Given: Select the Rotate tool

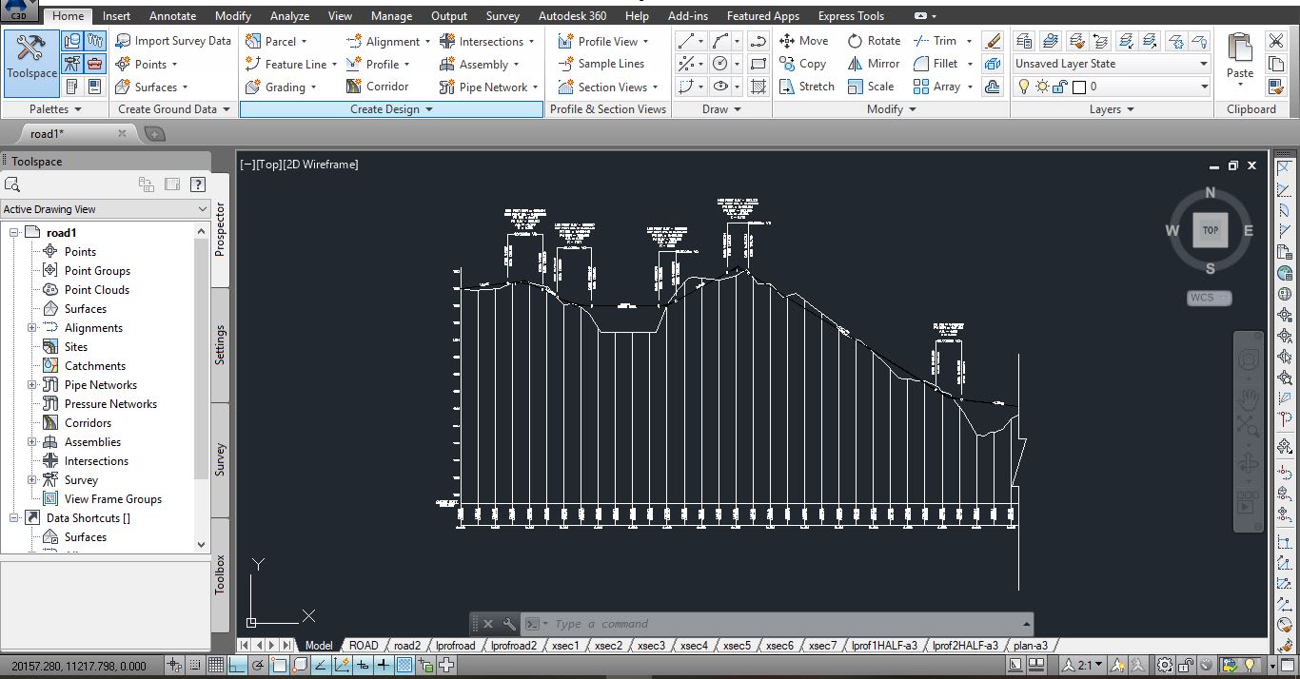Looking at the screenshot, I should point(874,41).
